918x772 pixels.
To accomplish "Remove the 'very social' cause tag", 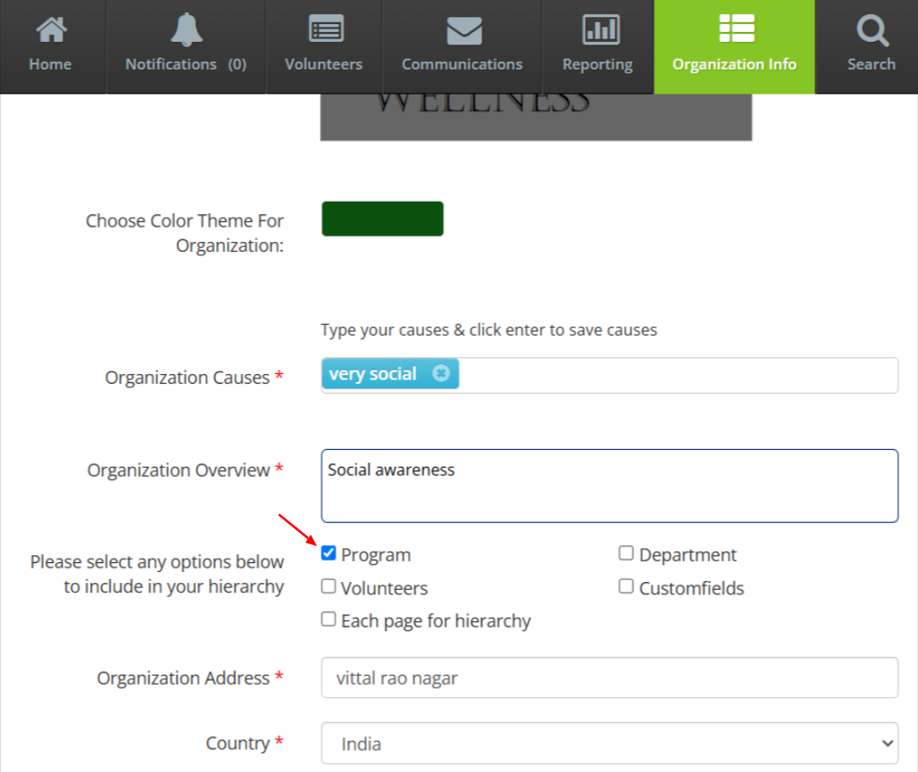I will coord(441,374).
